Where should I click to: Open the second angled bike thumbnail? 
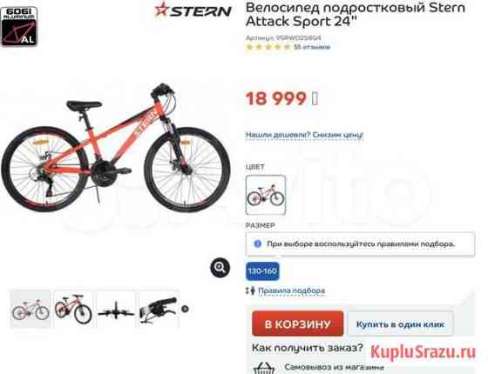73,309
